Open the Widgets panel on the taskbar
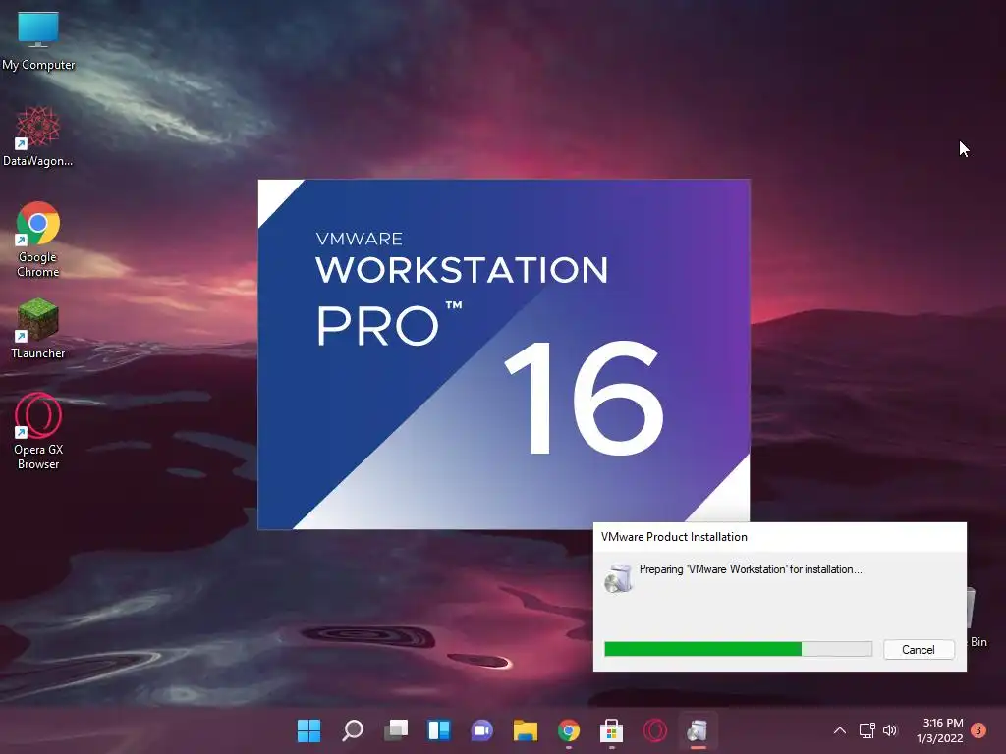This screenshot has height=754, width=1006. click(439, 730)
